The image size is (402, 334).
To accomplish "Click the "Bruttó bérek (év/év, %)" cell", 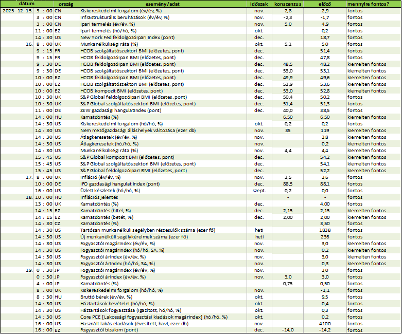I will tap(163, 297).
